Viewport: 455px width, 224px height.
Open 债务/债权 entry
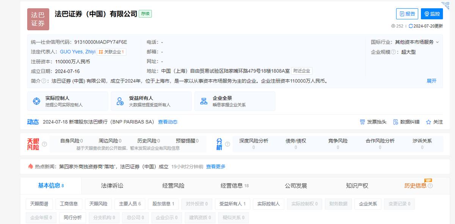tap(296, 144)
